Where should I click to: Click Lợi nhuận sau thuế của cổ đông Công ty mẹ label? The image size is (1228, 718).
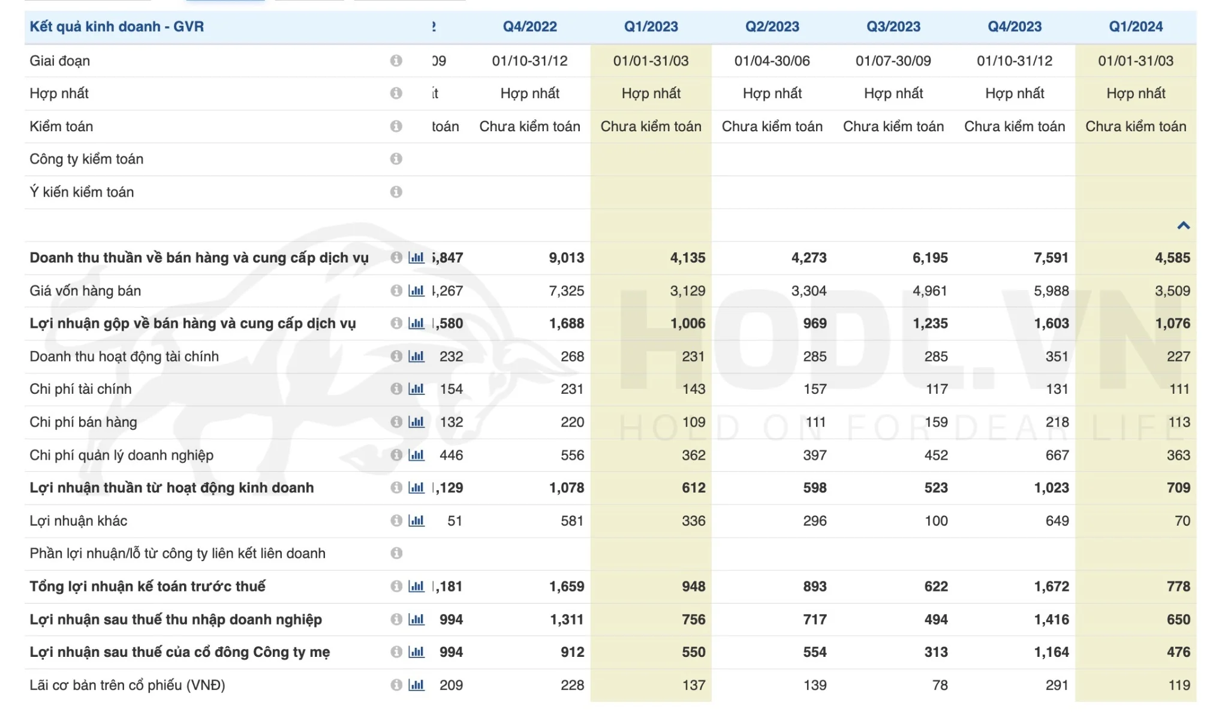coord(179,652)
